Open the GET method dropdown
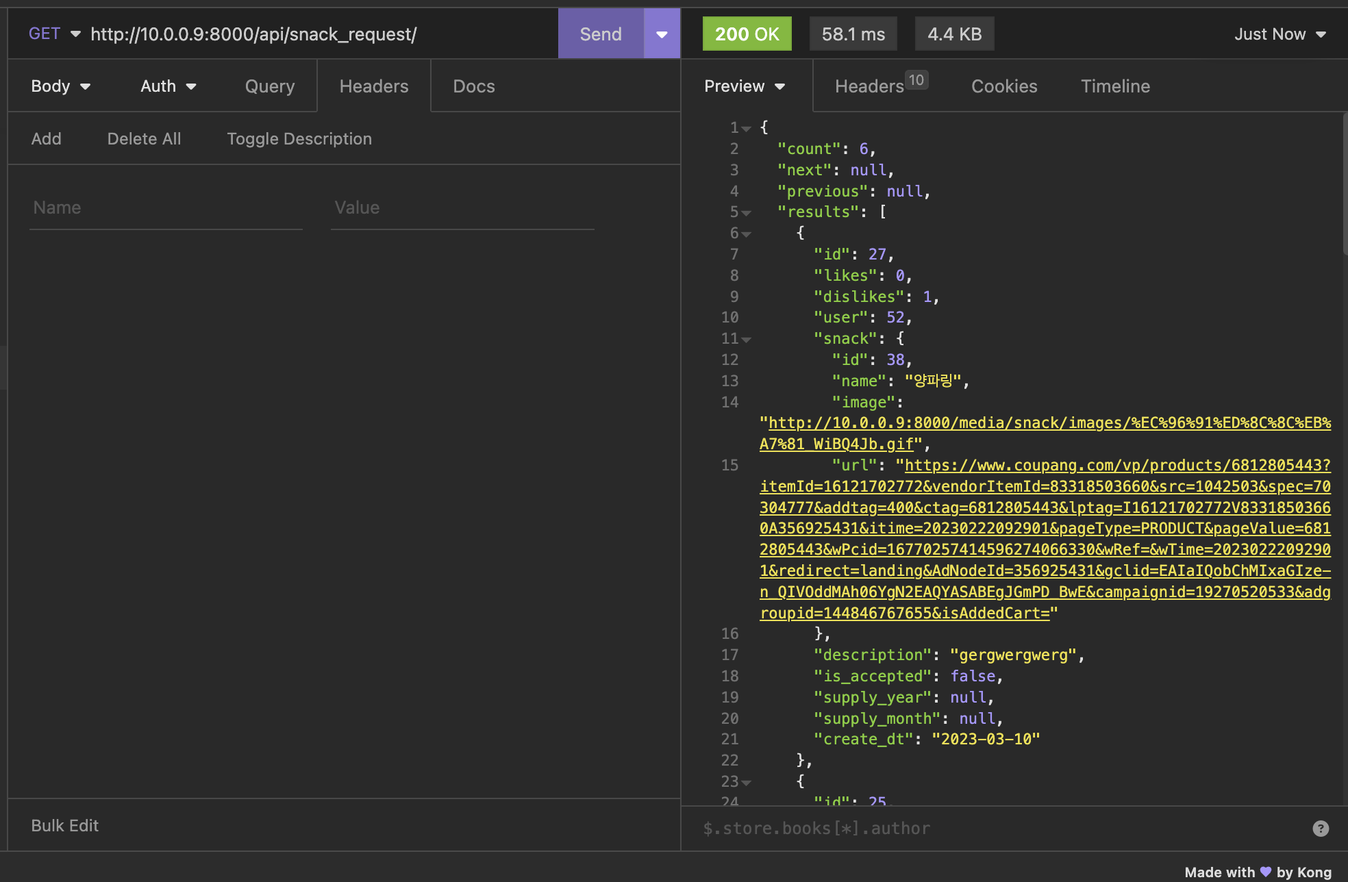 pos(54,34)
